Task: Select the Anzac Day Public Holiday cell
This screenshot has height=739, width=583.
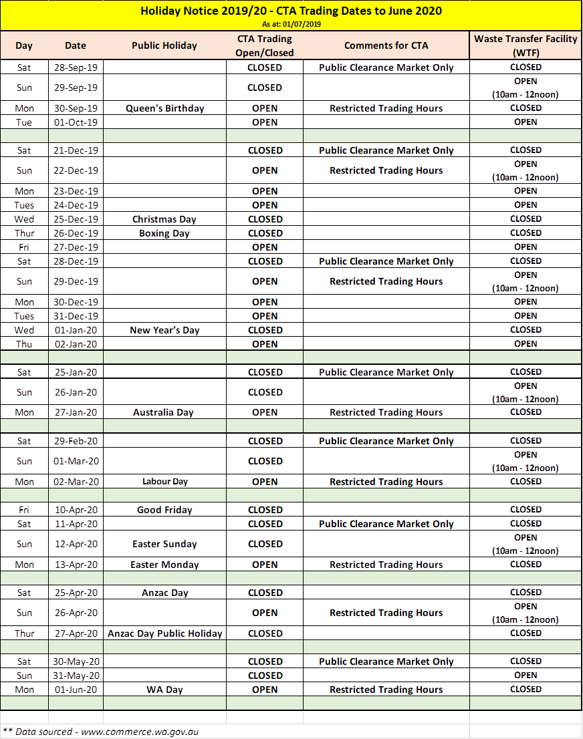Action: coord(164,633)
